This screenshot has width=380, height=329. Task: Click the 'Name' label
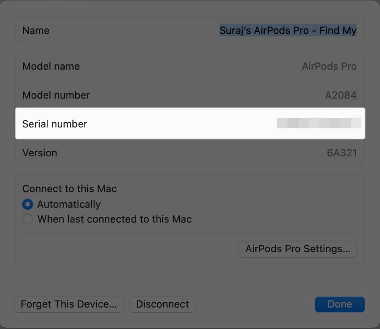(x=36, y=30)
